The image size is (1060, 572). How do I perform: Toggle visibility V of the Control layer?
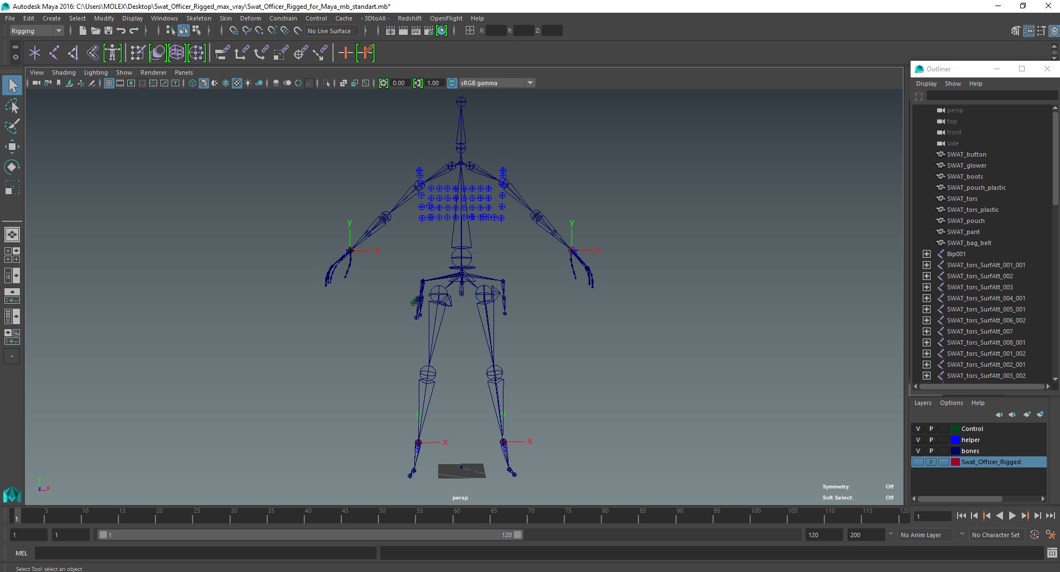tap(918, 429)
